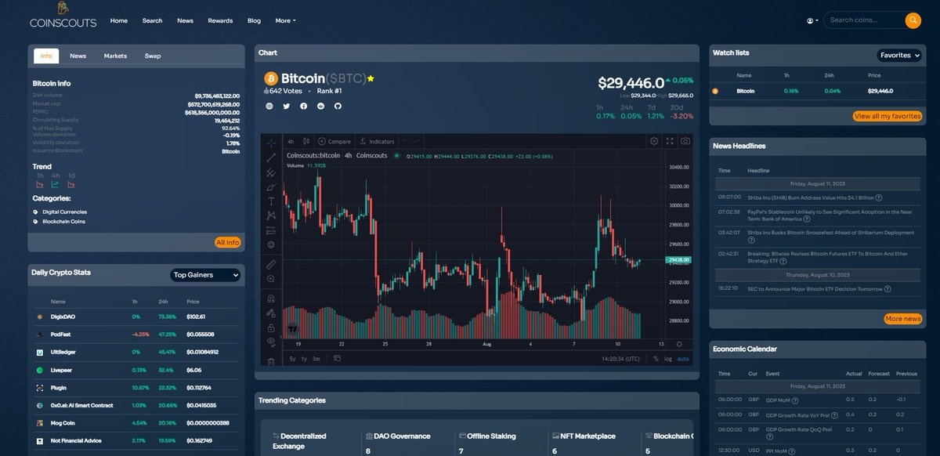Switch to the Markets tab

[115, 56]
